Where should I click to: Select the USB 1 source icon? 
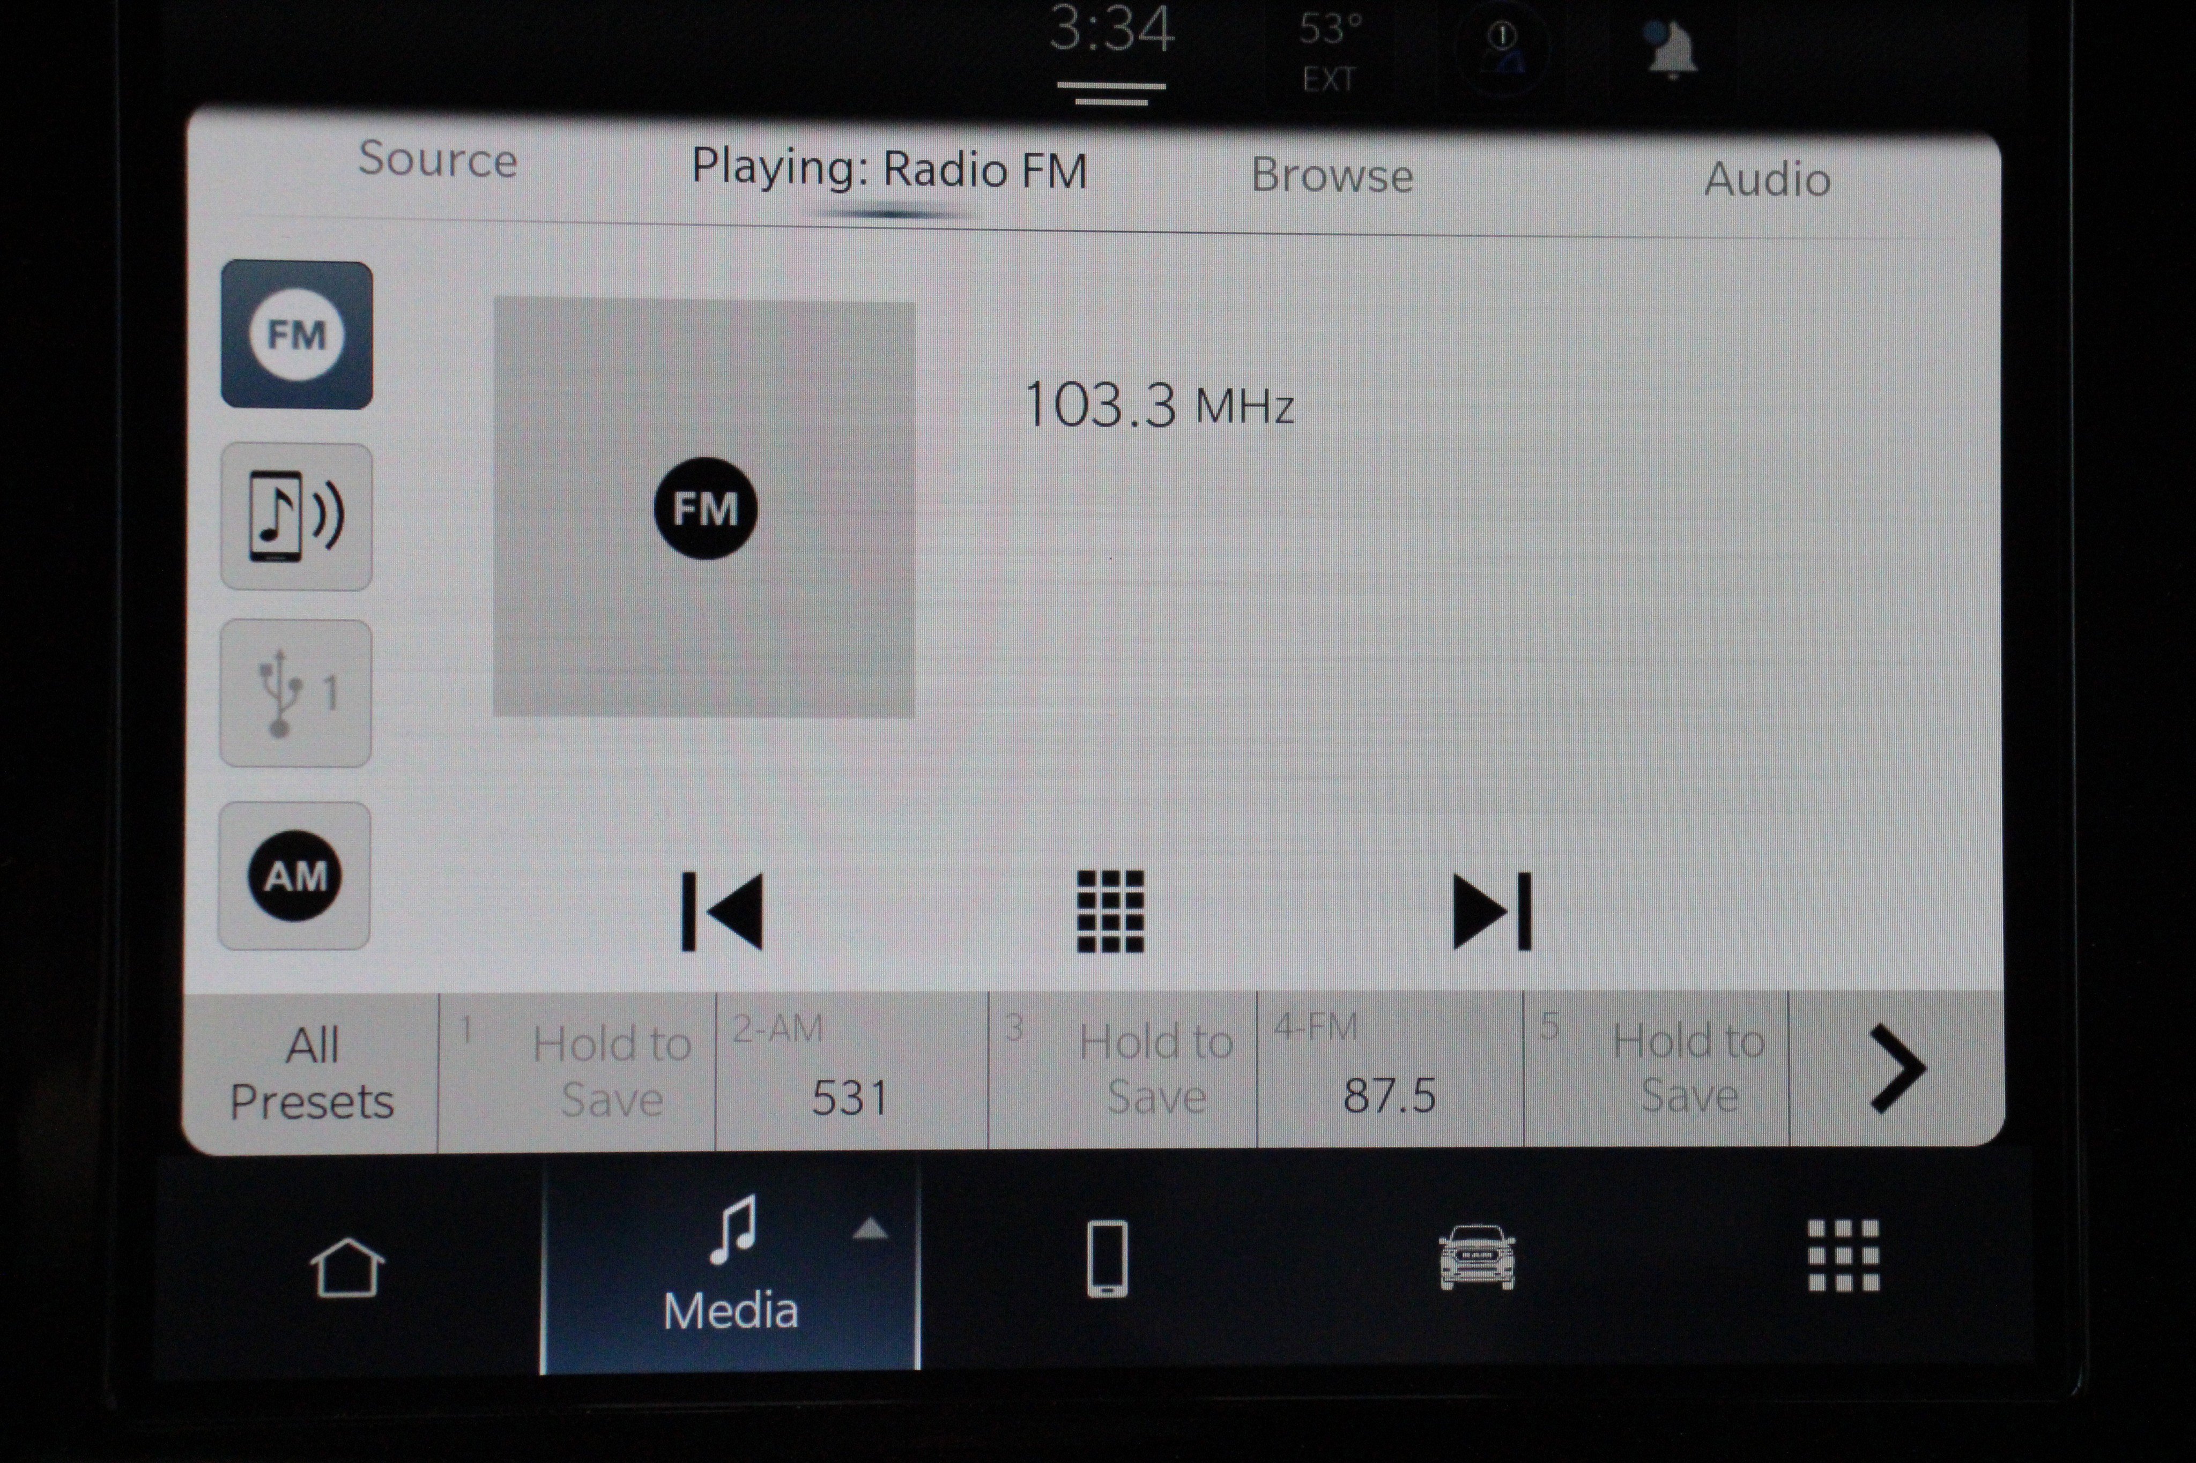point(296,693)
